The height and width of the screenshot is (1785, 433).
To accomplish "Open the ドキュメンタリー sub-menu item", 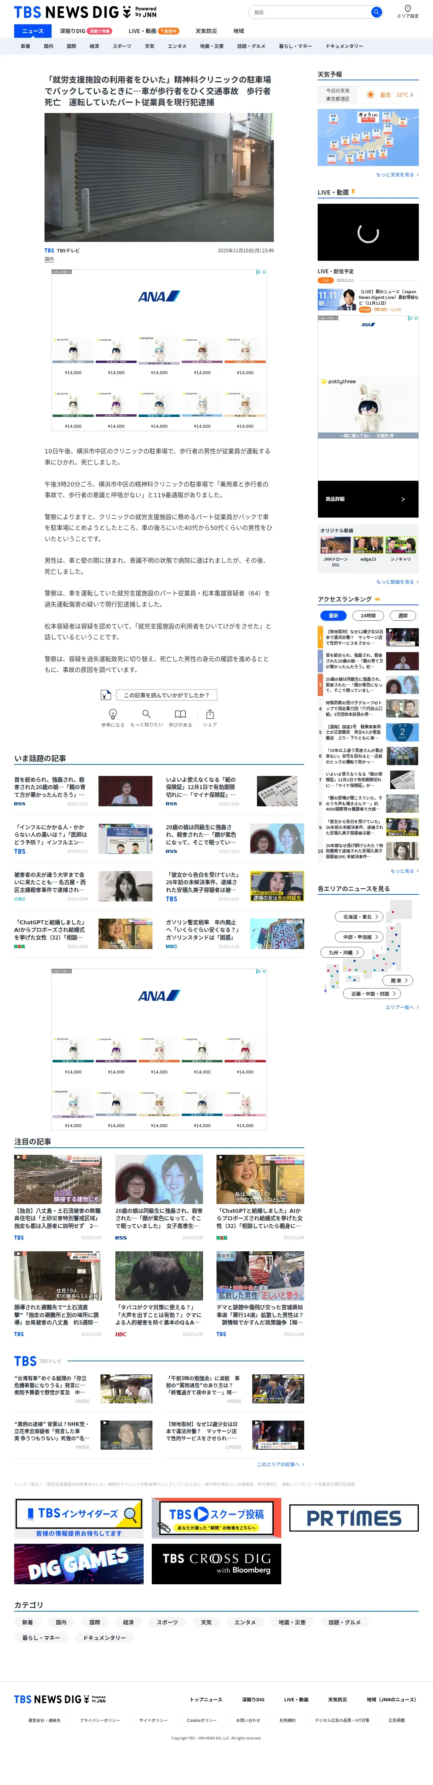I will tap(344, 46).
